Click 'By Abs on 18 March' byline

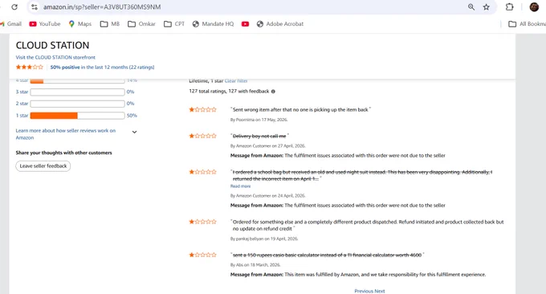(x=255, y=265)
